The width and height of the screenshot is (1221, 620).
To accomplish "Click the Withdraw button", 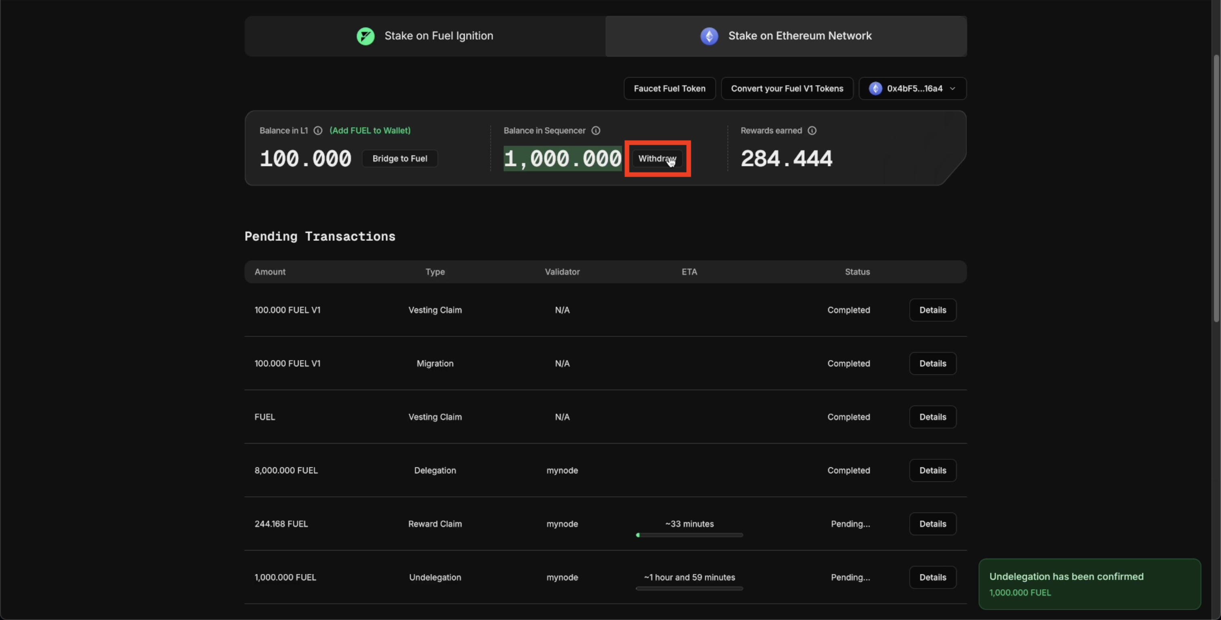I will tap(657, 158).
